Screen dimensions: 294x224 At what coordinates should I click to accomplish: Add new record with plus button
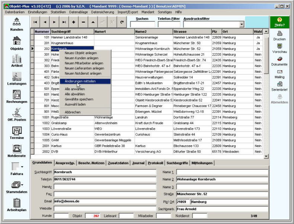tap(74, 22)
